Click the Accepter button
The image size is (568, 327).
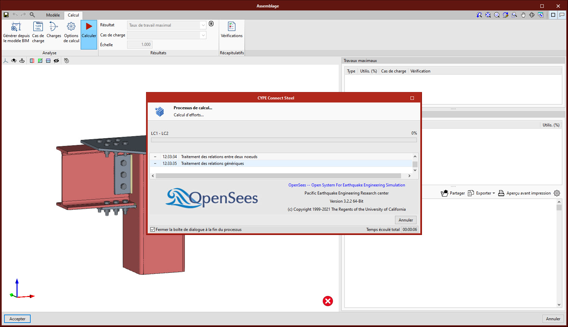18,319
